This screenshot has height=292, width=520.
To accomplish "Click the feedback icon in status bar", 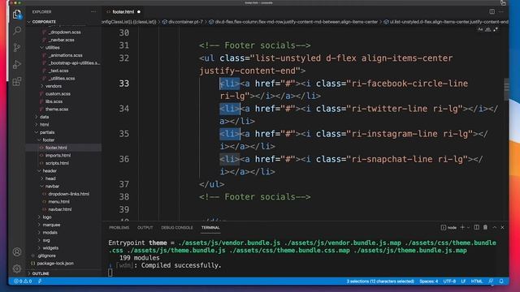I will pos(491,281).
